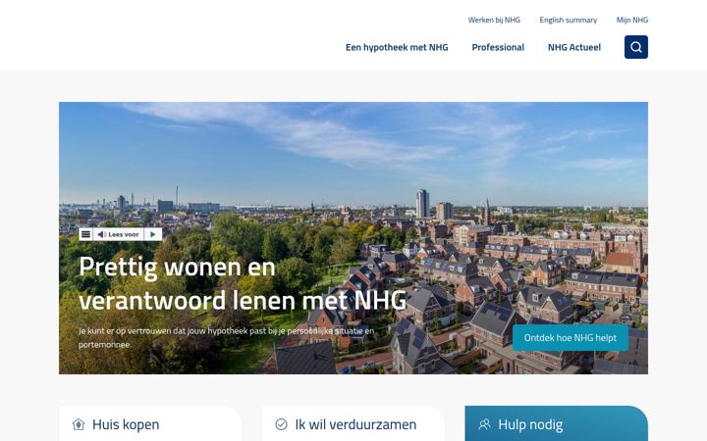Open the Ik wil verduurzamen card
Screen dimensions: 707x441
pos(353,424)
